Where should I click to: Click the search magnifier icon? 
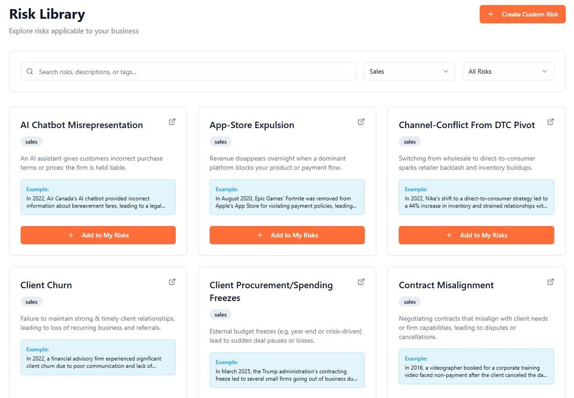pos(30,72)
